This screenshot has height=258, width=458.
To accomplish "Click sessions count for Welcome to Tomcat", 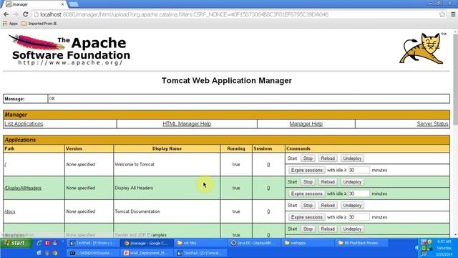I will coord(268,164).
